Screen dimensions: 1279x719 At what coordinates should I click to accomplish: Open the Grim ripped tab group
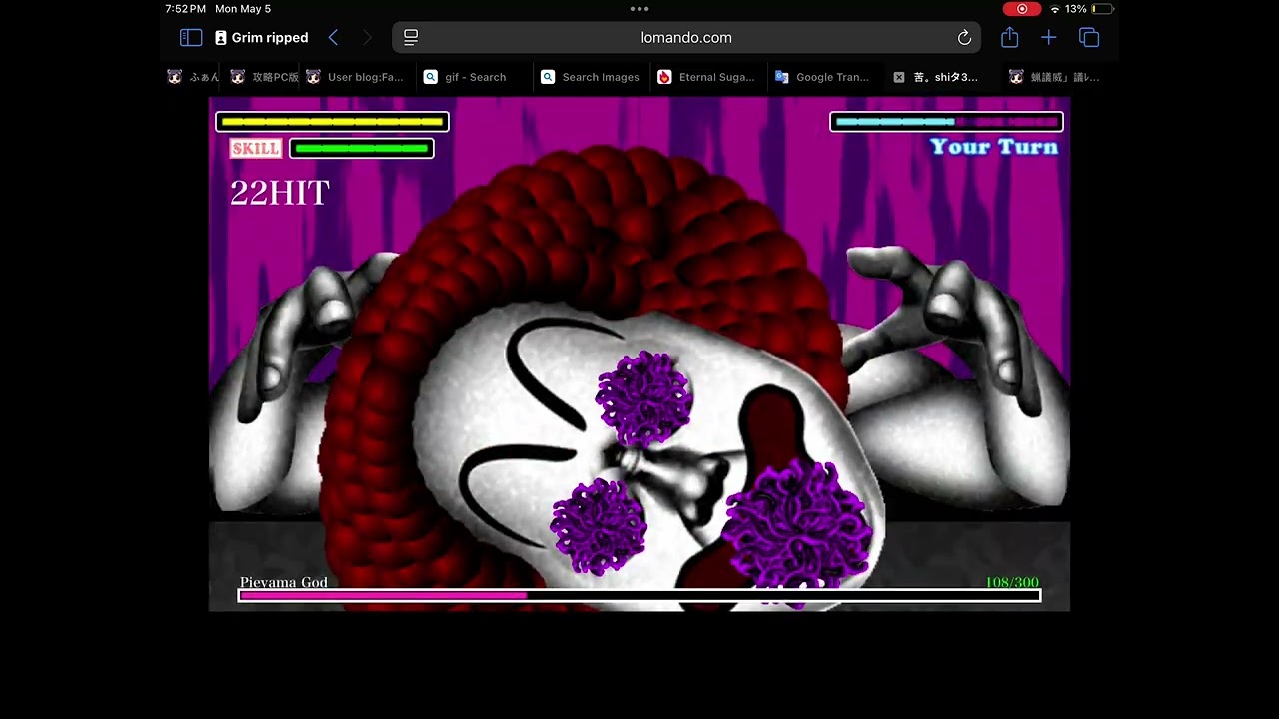point(262,38)
